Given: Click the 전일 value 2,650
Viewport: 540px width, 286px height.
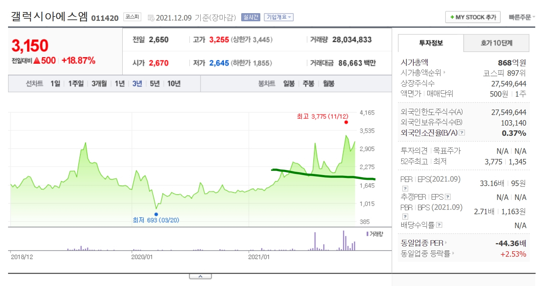Looking at the screenshot, I should tap(159, 40).
